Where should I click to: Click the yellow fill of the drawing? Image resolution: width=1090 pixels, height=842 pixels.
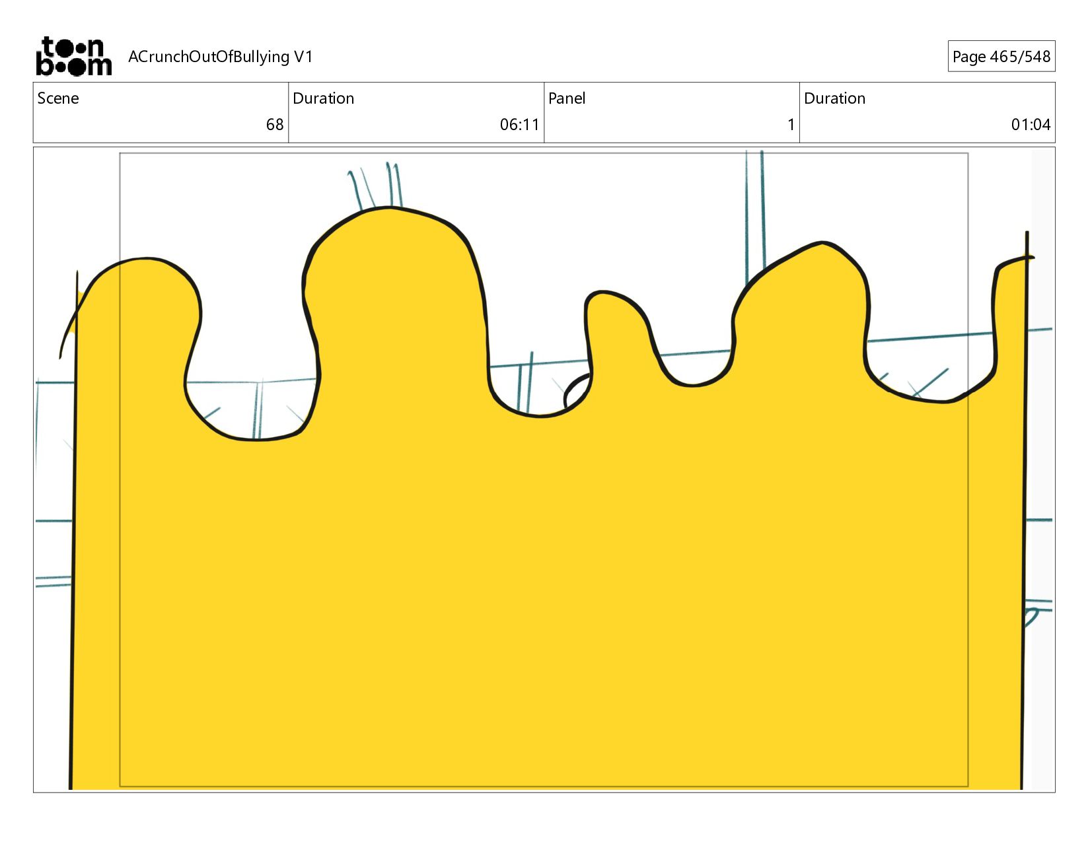[548, 594]
